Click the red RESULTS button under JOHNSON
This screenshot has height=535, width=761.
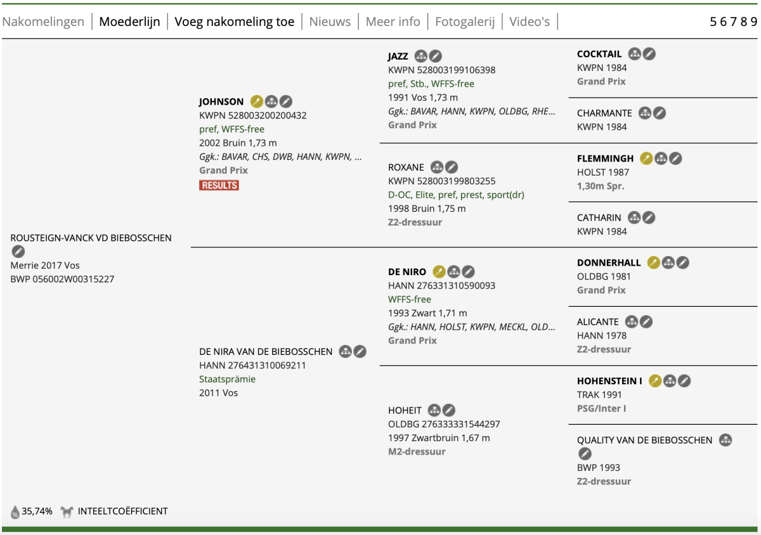pos(219,185)
